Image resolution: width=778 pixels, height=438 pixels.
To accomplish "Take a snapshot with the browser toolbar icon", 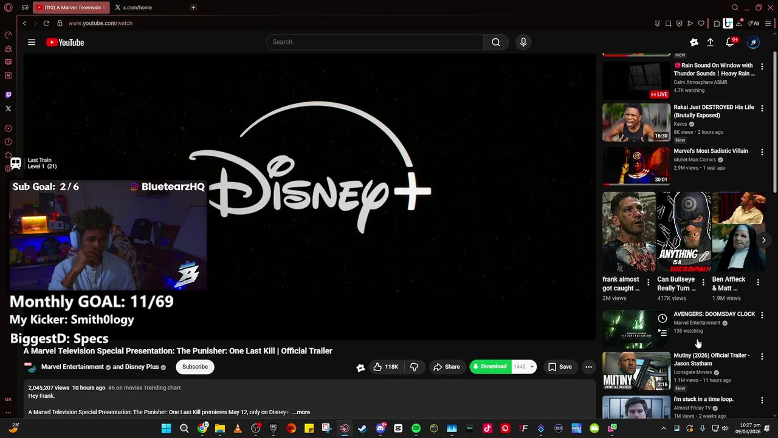I will click(x=668, y=23).
